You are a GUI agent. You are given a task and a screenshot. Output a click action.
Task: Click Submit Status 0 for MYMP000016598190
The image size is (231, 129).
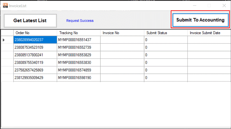coord(166,78)
